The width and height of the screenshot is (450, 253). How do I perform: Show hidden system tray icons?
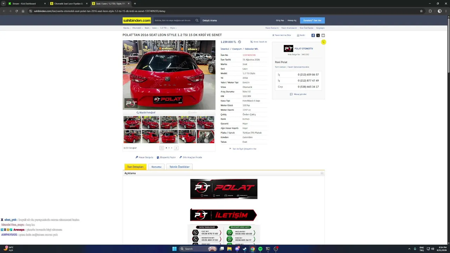coord(409,249)
